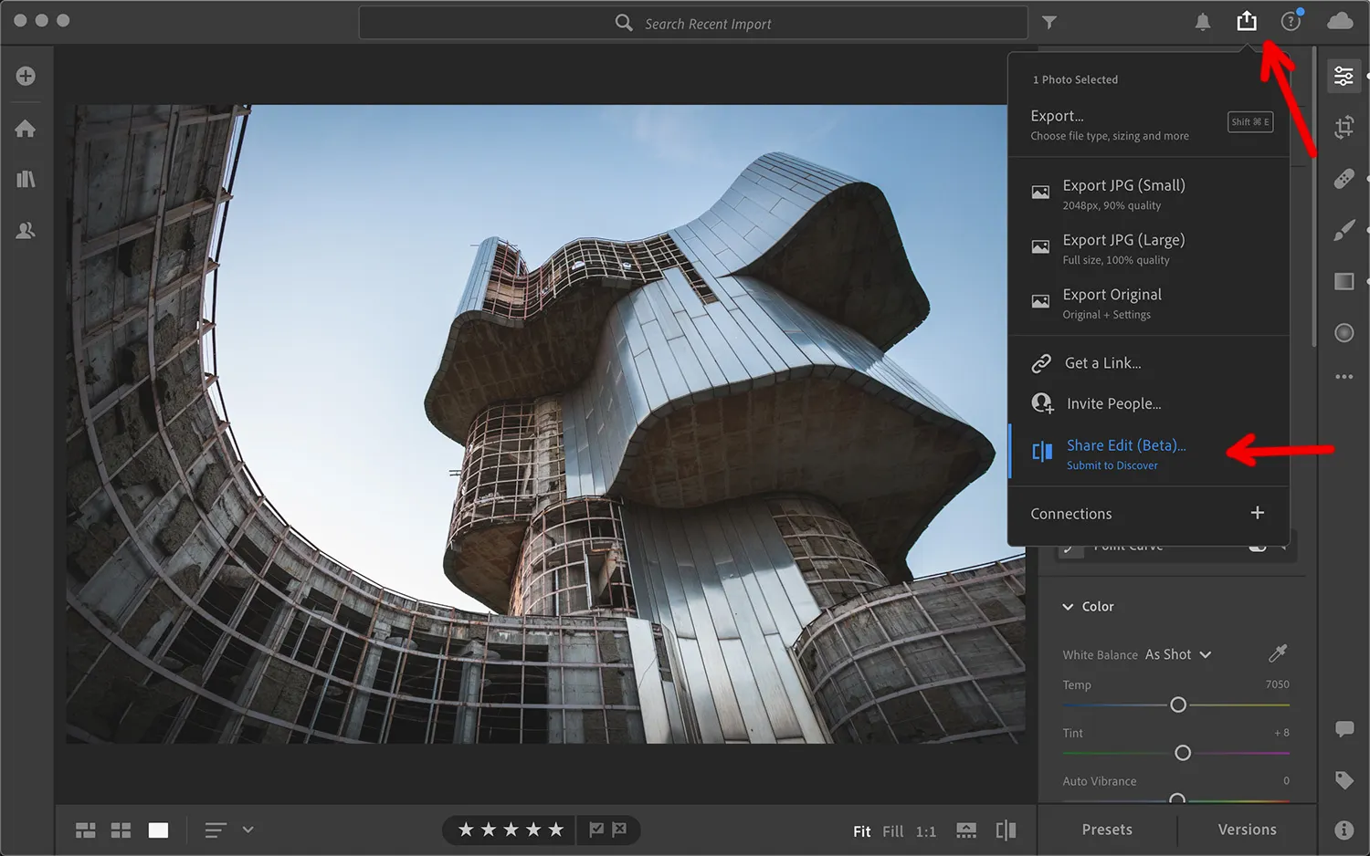This screenshot has height=856, width=1370.
Task: Click the Add Photos plus icon
Action: click(26, 76)
